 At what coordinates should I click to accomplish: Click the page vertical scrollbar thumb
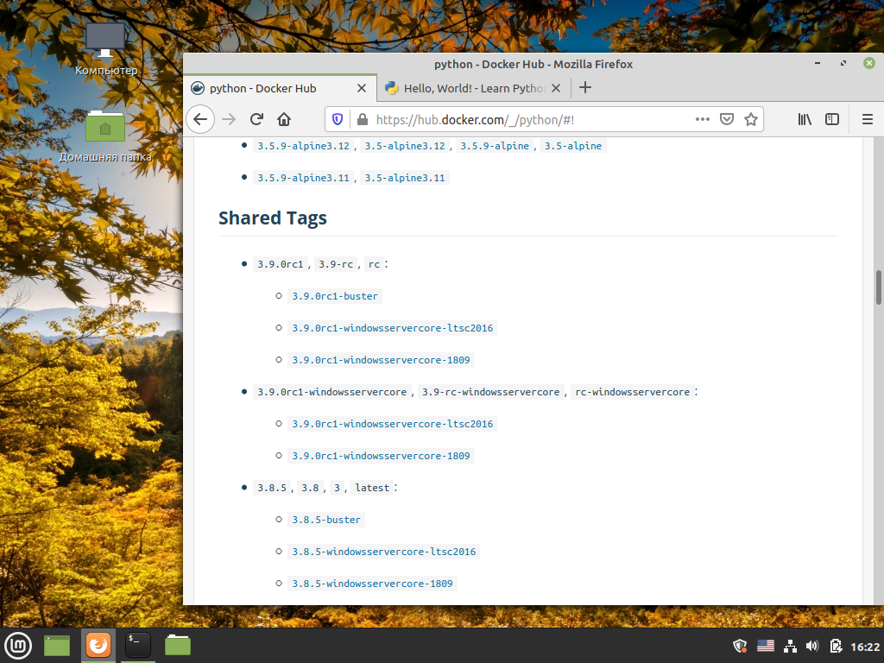click(x=878, y=287)
